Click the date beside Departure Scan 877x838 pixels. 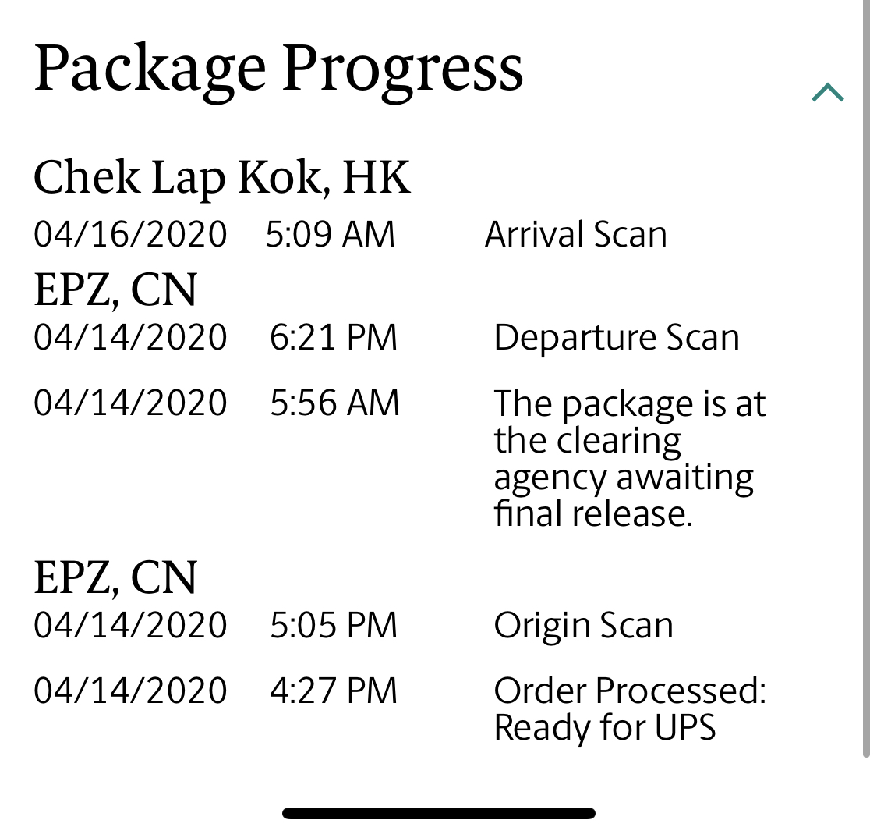click(130, 338)
